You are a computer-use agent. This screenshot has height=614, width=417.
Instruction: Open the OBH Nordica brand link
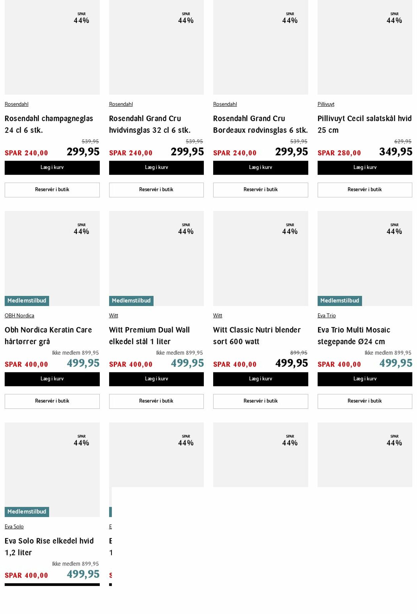(x=19, y=316)
